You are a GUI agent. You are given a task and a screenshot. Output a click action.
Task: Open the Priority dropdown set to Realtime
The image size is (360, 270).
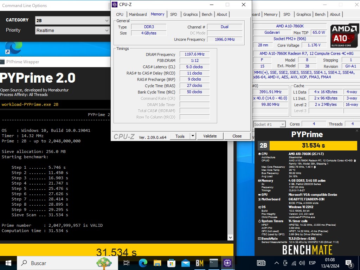pyautogui.click(x=72, y=30)
